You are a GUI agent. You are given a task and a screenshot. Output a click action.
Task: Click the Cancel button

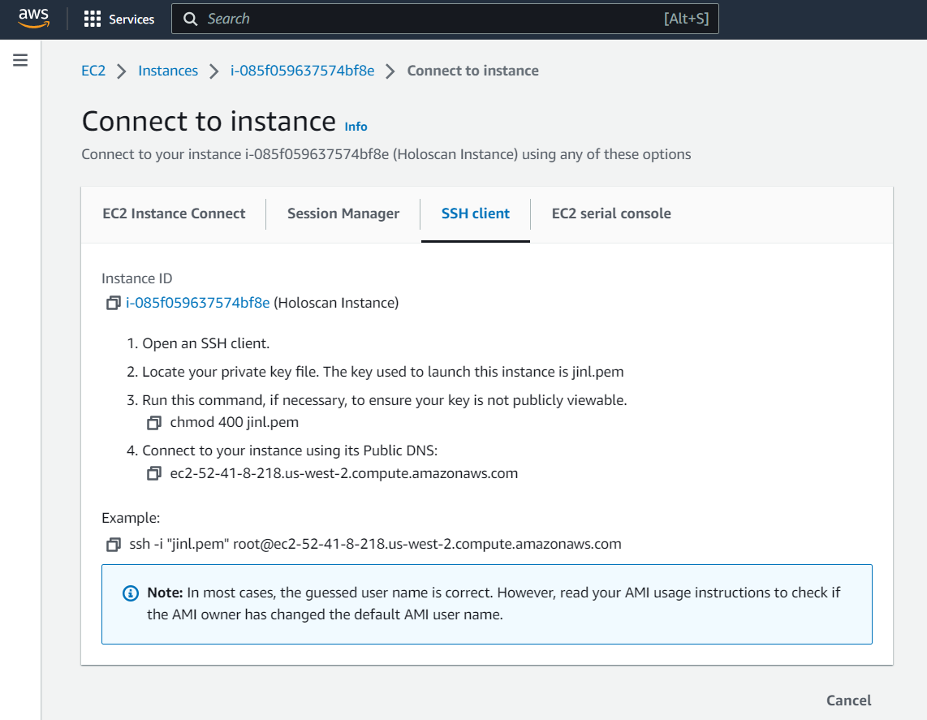point(848,701)
